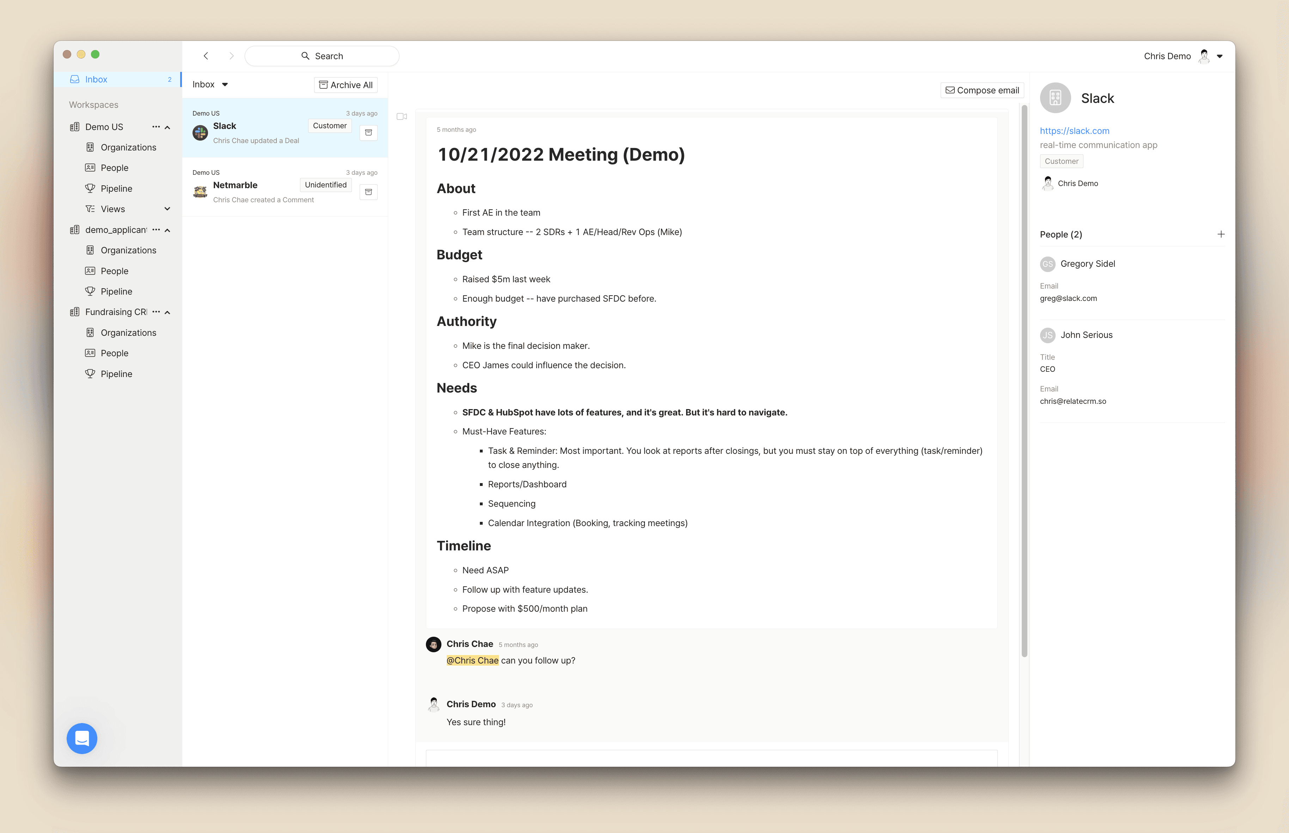Open Pipeline under Demo US
The height and width of the screenshot is (833, 1289).
(x=116, y=188)
